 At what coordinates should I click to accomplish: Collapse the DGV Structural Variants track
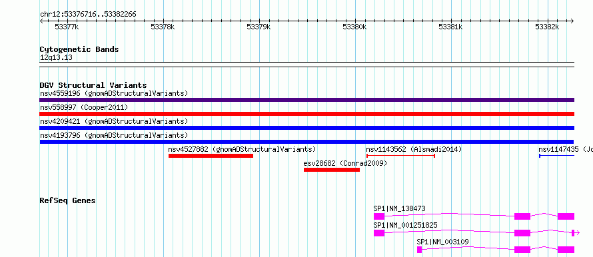[93, 85]
